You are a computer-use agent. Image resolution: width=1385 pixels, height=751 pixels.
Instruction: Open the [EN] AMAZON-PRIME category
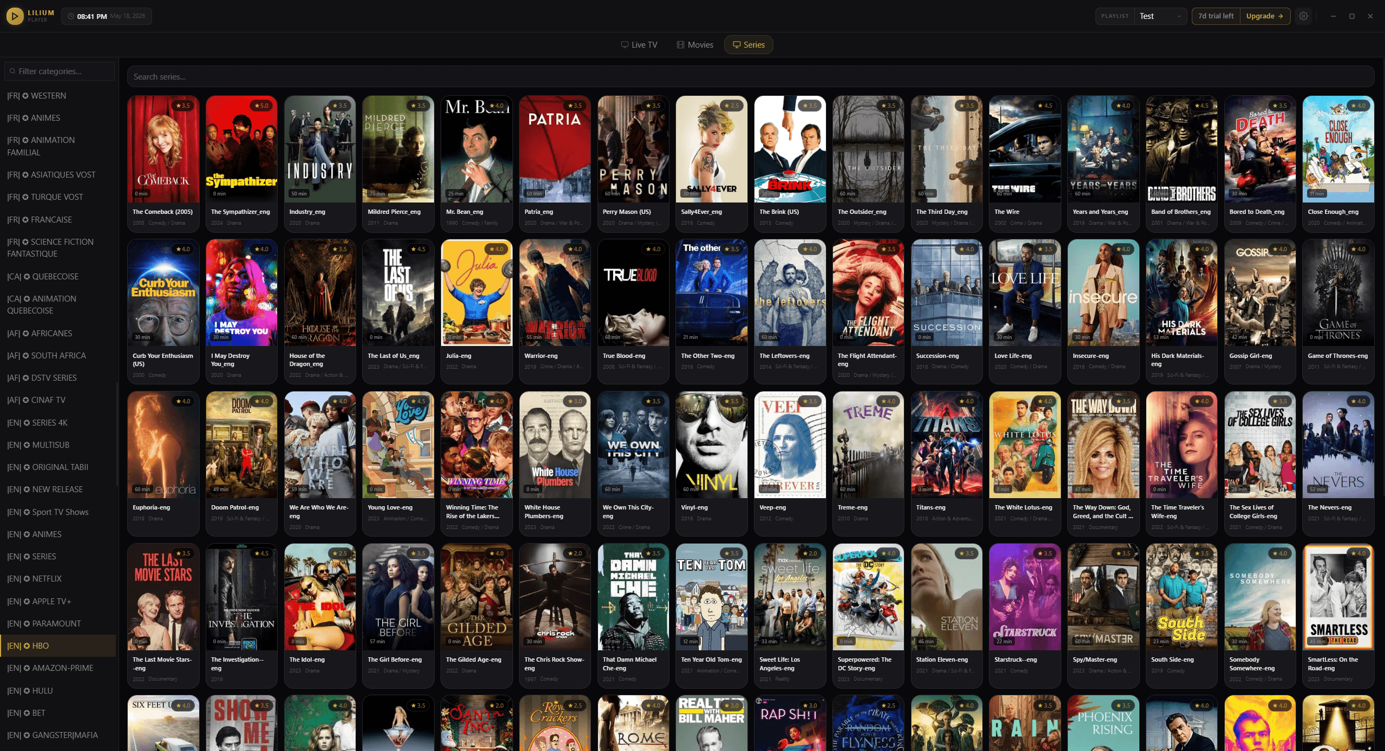(58, 668)
